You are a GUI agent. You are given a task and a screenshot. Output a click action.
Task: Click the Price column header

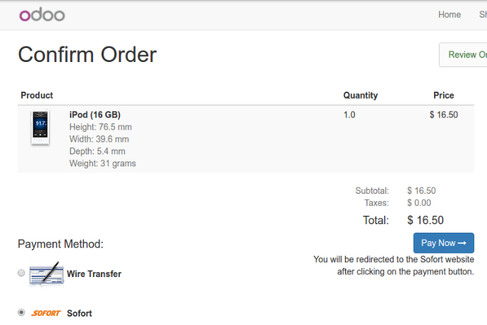click(443, 95)
